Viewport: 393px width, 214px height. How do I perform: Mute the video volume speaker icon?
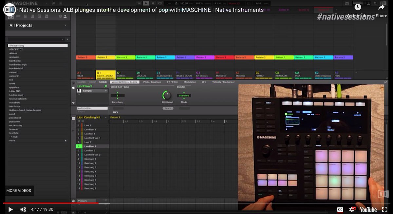click(23, 209)
